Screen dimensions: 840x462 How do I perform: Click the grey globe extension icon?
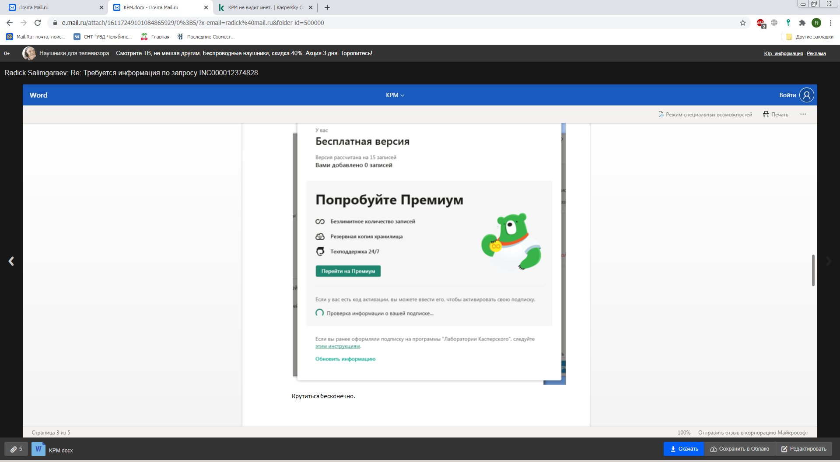point(774,23)
